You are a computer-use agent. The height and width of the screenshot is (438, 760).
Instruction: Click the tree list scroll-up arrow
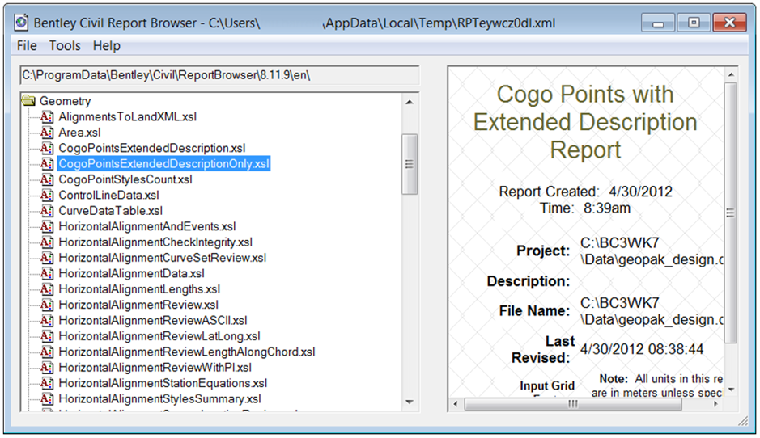[410, 102]
